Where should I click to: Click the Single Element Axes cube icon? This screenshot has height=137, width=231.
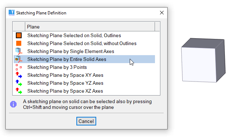coord(19,51)
